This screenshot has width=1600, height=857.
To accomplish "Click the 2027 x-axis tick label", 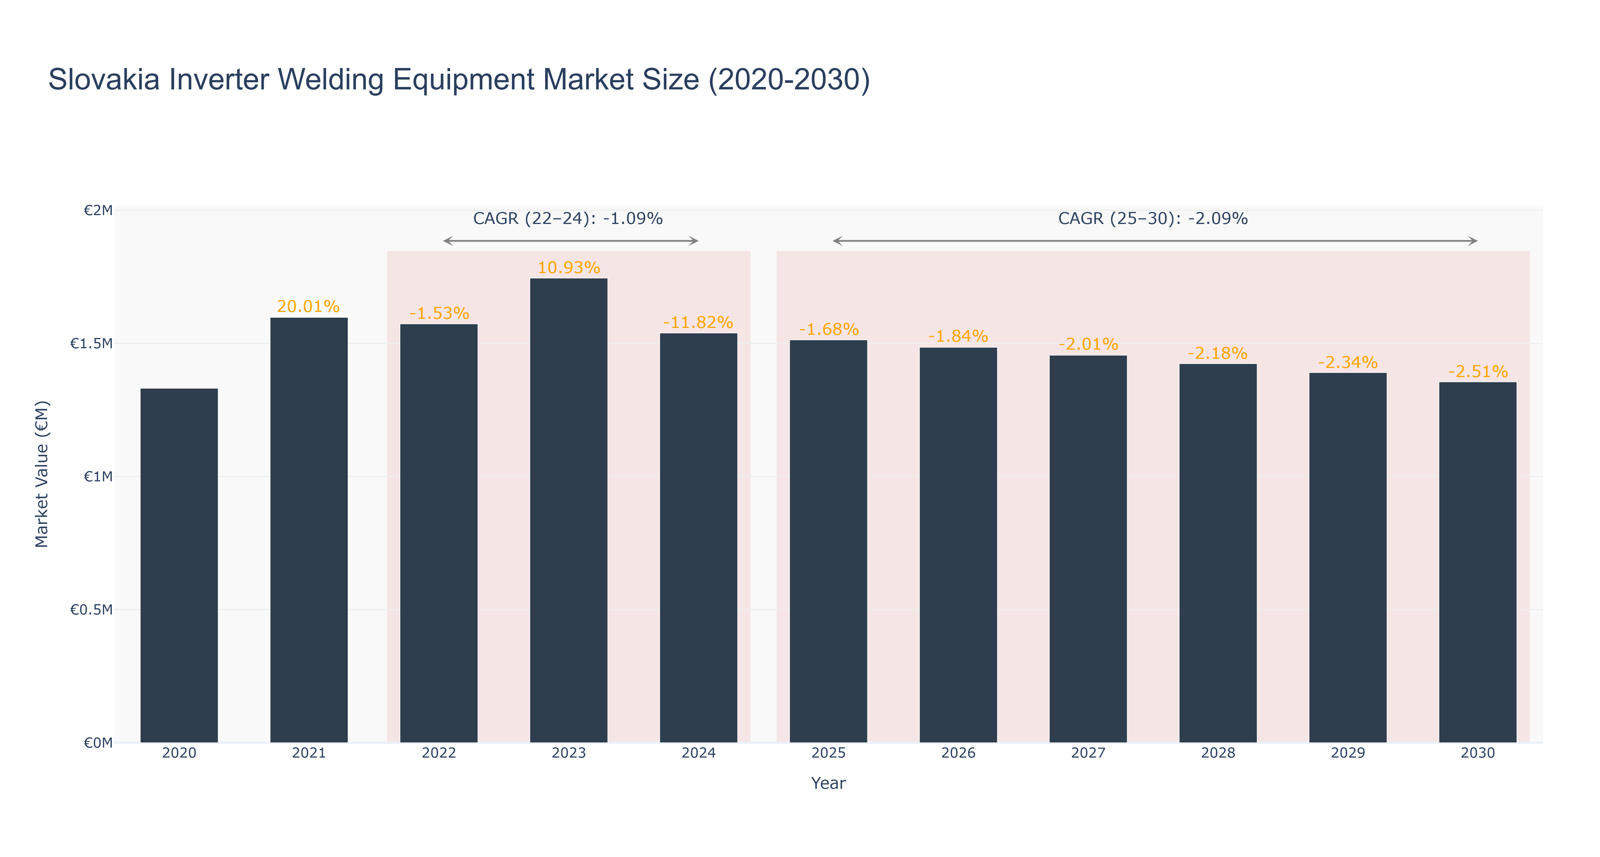I will [x=1088, y=753].
